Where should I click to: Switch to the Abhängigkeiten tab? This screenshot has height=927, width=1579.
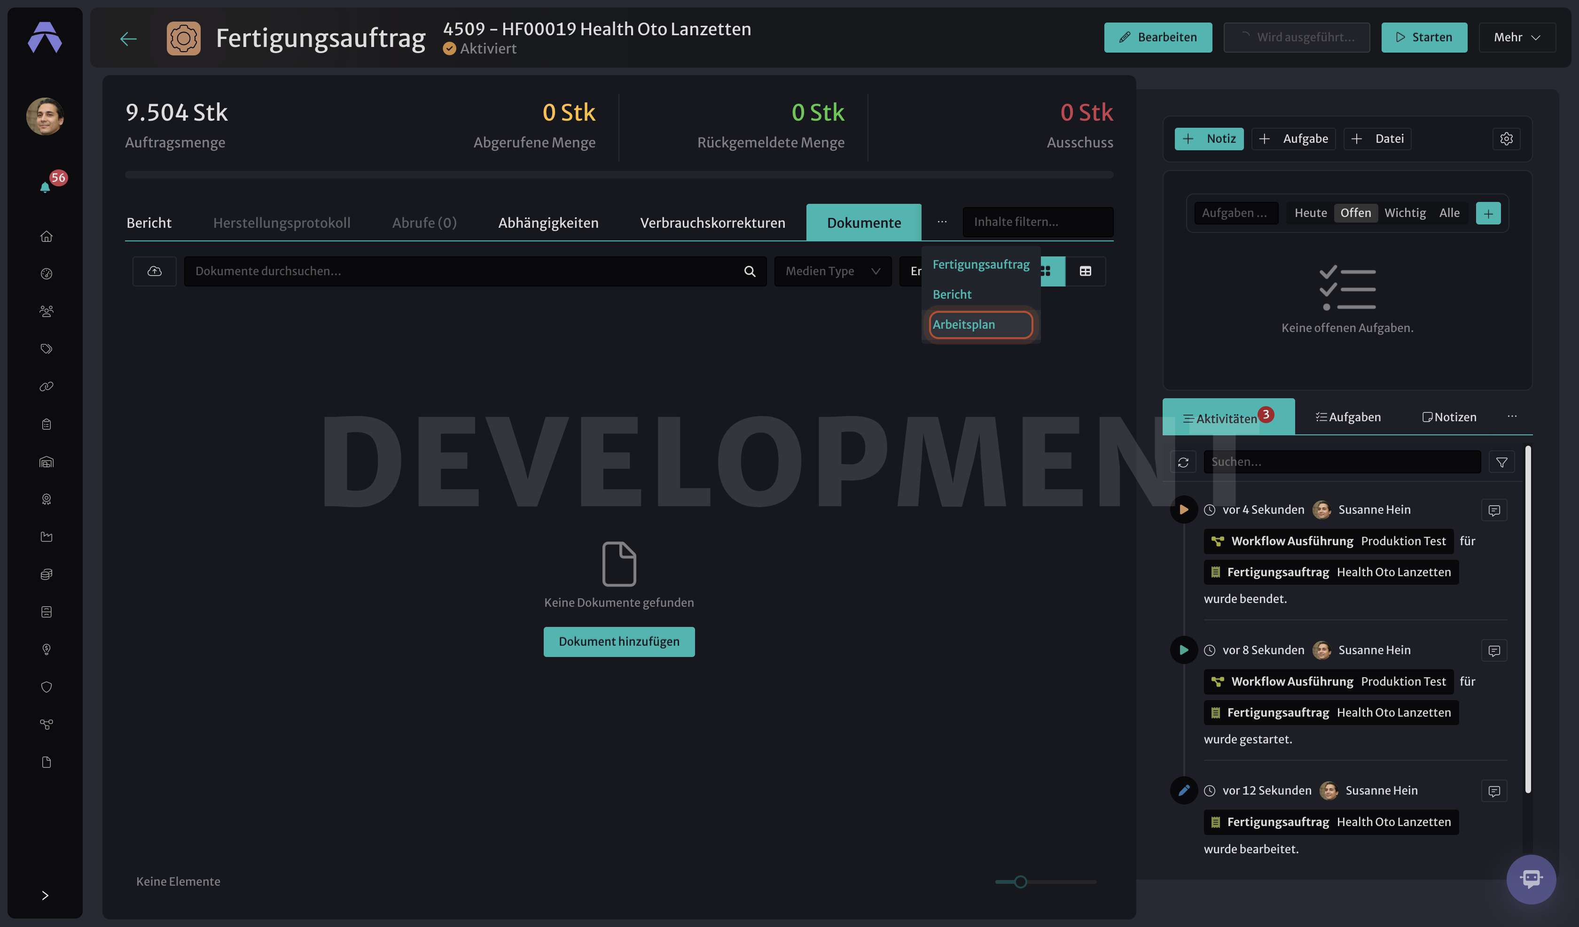click(x=548, y=223)
